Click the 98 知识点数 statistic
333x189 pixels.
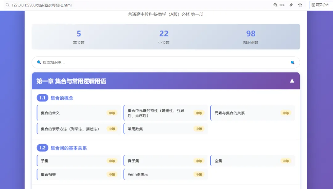point(251,37)
